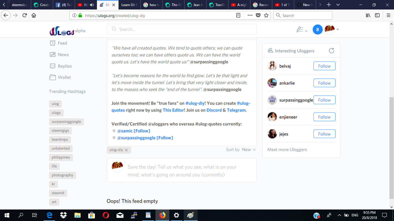Open the Discord link

(214, 110)
